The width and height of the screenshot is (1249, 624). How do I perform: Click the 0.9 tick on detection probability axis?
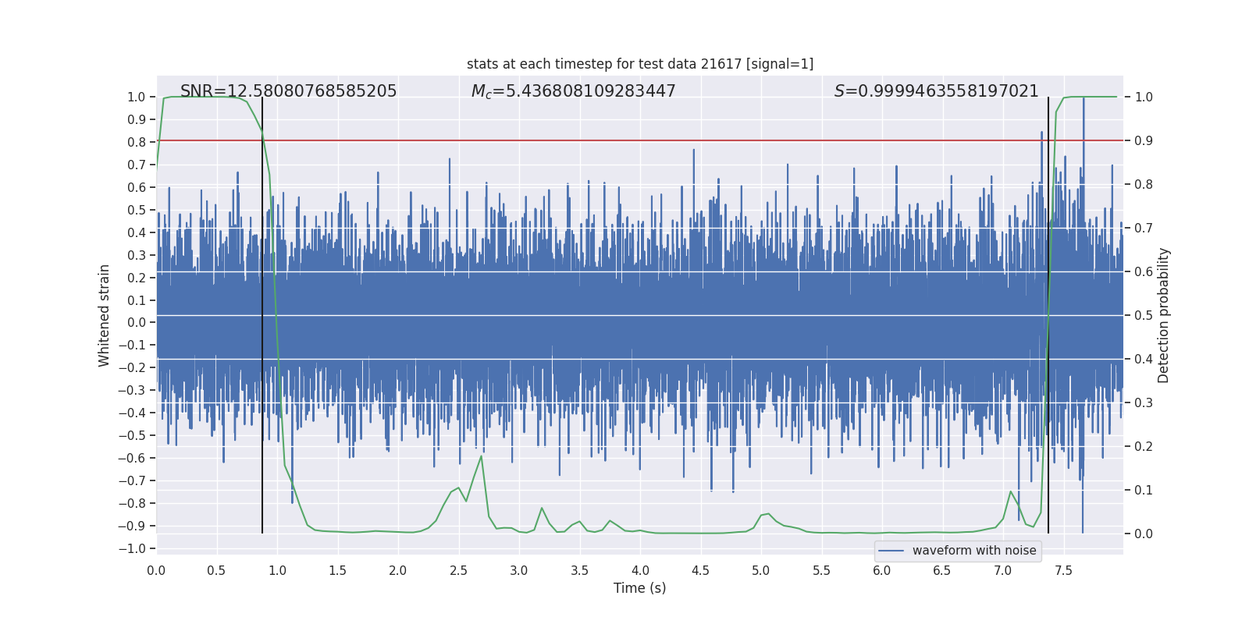(x=1143, y=140)
